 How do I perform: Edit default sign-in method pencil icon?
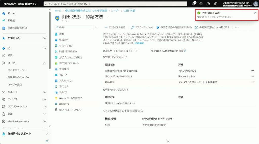pyautogui.click(x=185, y=51)
